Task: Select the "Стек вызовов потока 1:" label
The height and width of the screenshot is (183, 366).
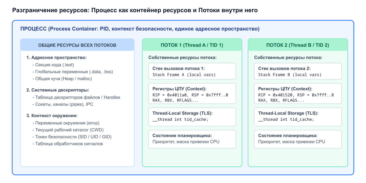Action: [179, 68]
